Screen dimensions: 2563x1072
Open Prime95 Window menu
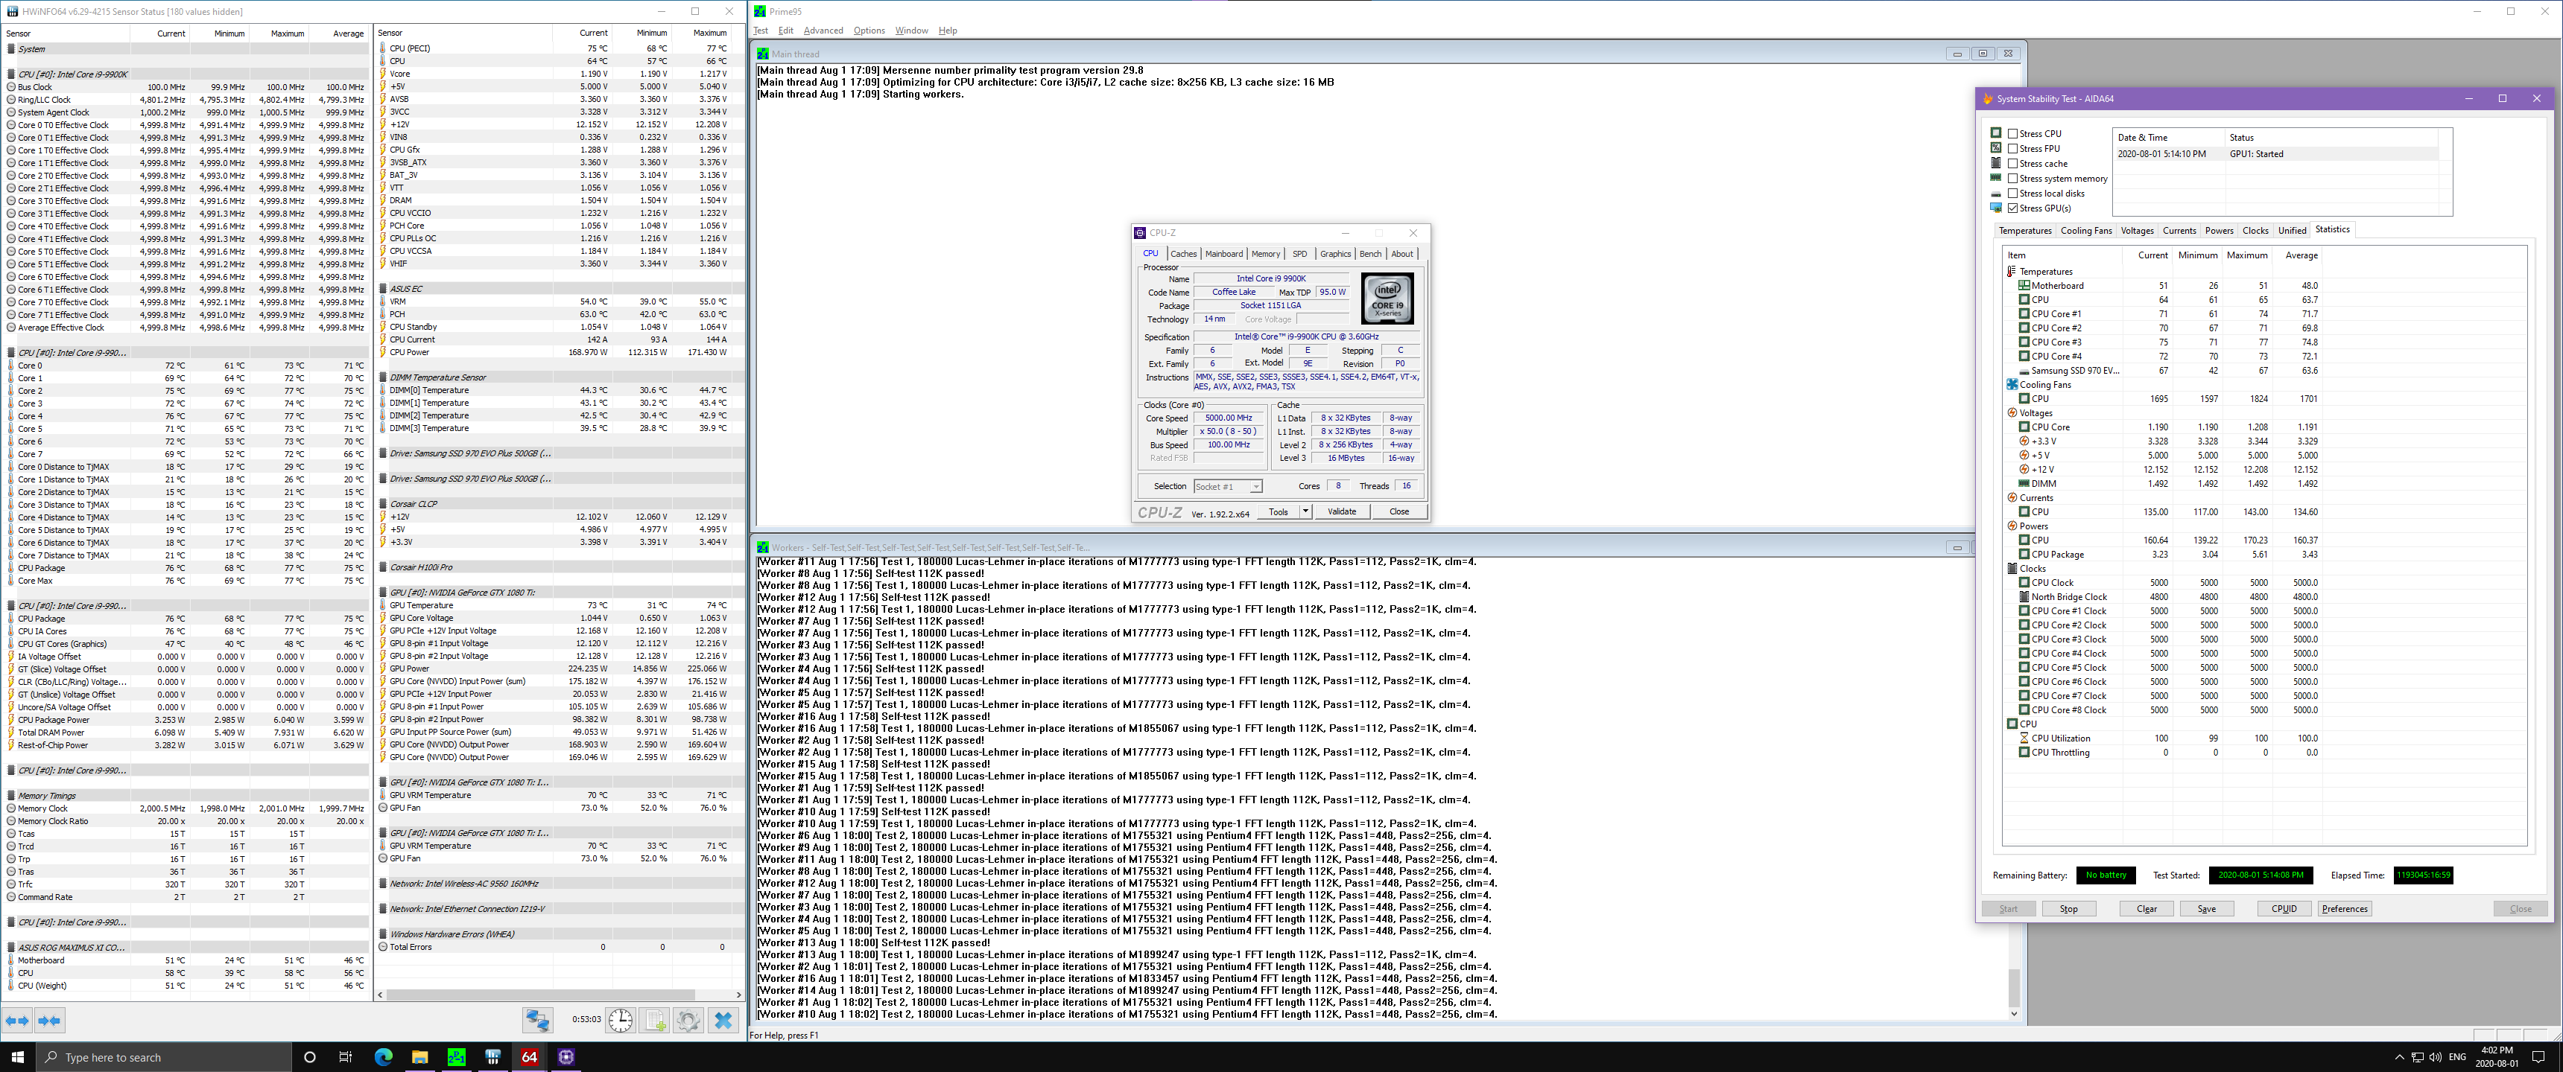point(911,30)
